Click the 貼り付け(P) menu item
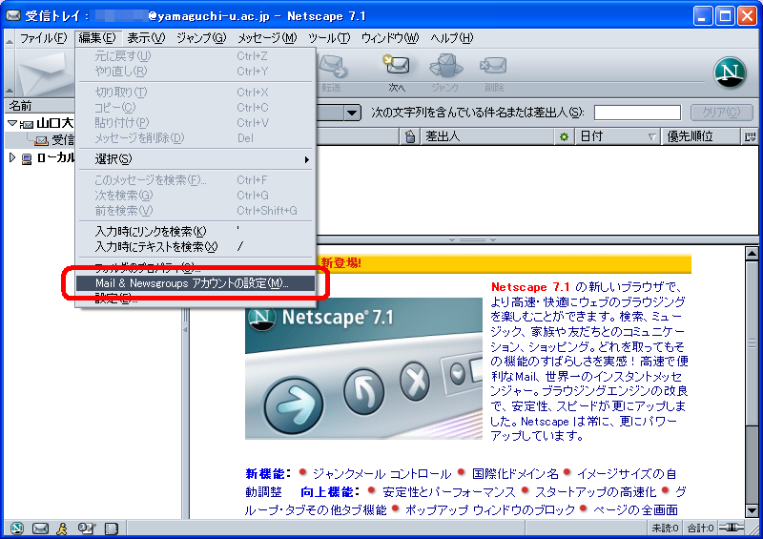The width and height of the screenshot is (763, 539). pyautogui.click(x=196, y=123)
